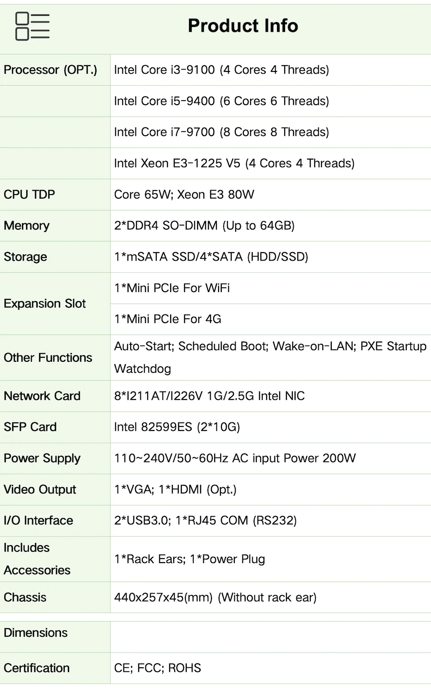Select the CPU TDP value cell

(184, 195)
